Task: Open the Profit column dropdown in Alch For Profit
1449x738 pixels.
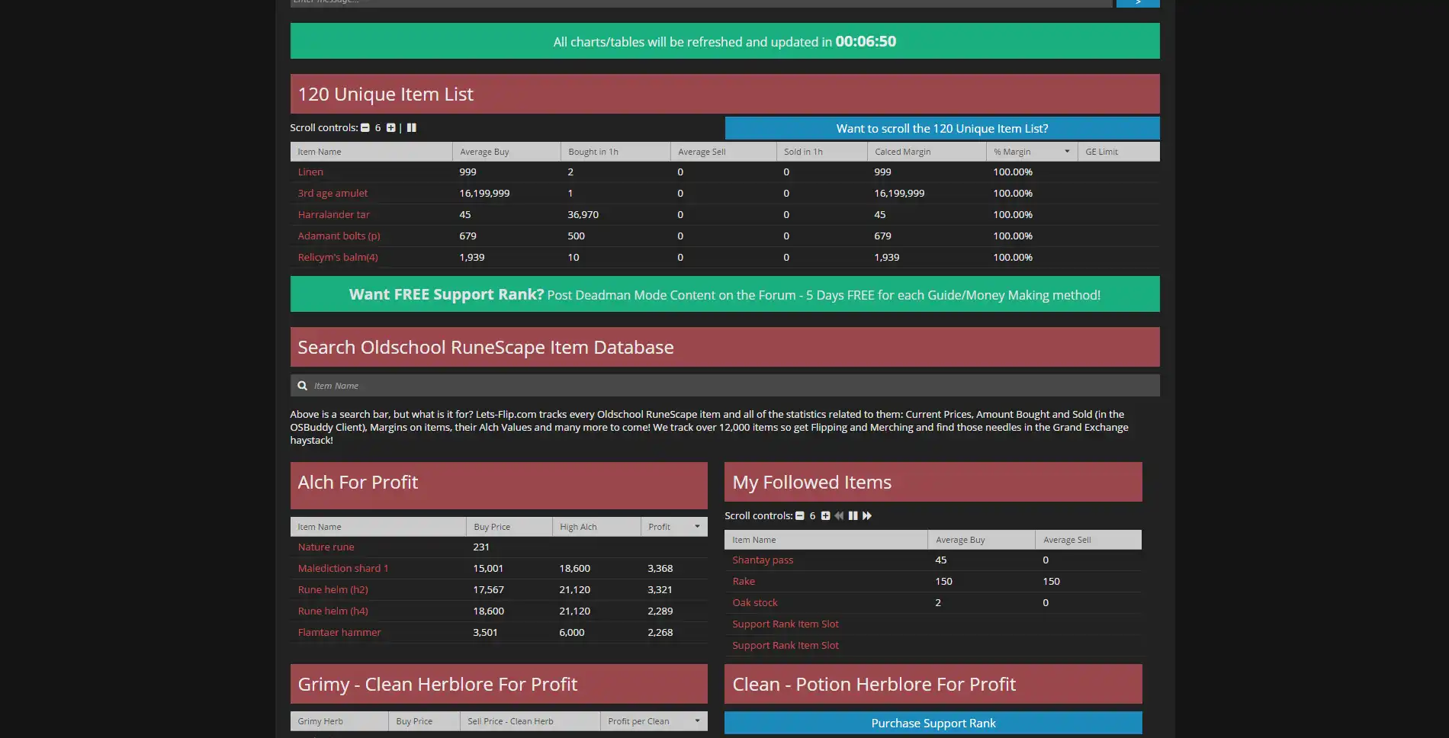Action: point(696,526)
